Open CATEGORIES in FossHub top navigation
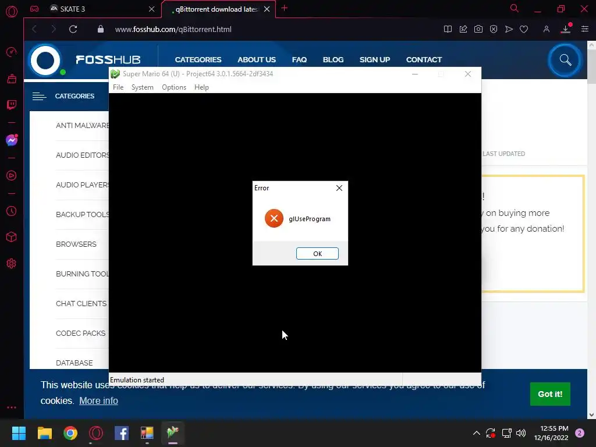This screenshot has height=447, width=596. (x=198, y=60)
